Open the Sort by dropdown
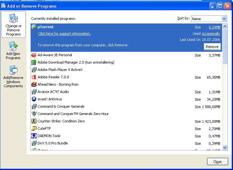233x170 pixels. [224, 19]
